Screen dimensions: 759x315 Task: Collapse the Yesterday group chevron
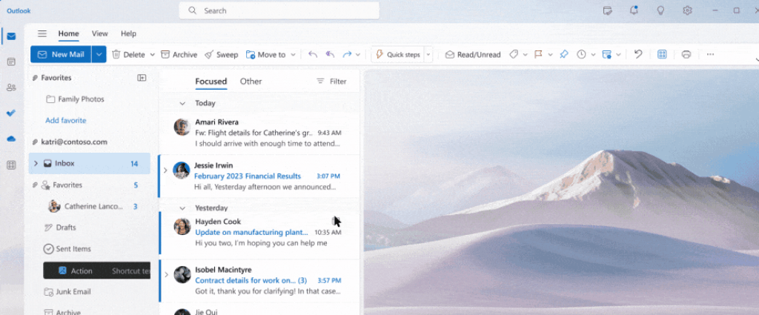pyautogui.click(x=182, y=208)
